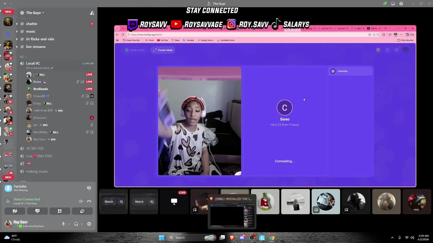The image size is (433, 243).
Task: Select the participant tile with snowy landscape avatar
Action: [x=295, y=202]
